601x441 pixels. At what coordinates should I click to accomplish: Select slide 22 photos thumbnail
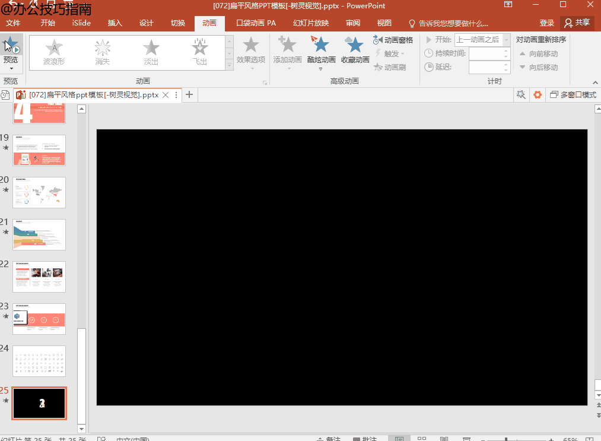[39, 277]
